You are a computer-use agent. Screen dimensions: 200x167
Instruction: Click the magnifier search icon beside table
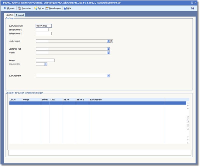click(x=188, y=121)
